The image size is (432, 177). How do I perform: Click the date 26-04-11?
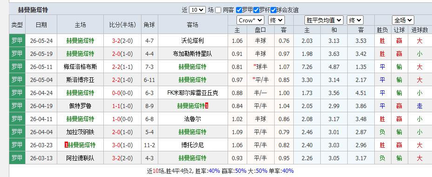pyautogui.click(x=41, y=119)
